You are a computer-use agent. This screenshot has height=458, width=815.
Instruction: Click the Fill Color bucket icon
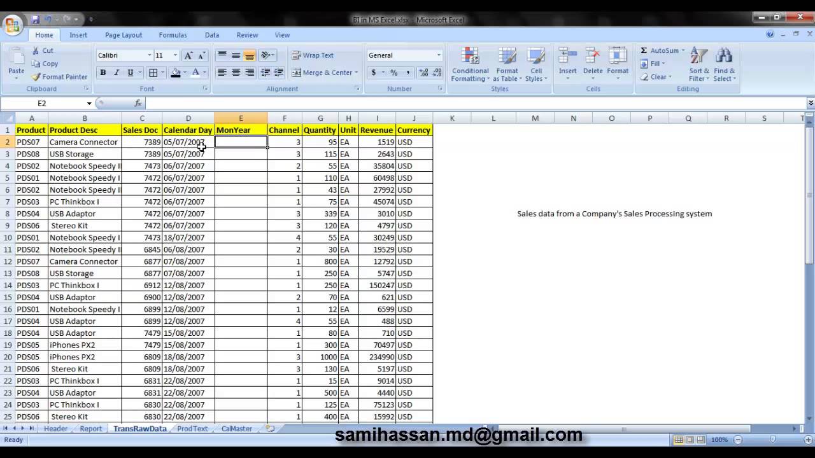click(176, 73)
